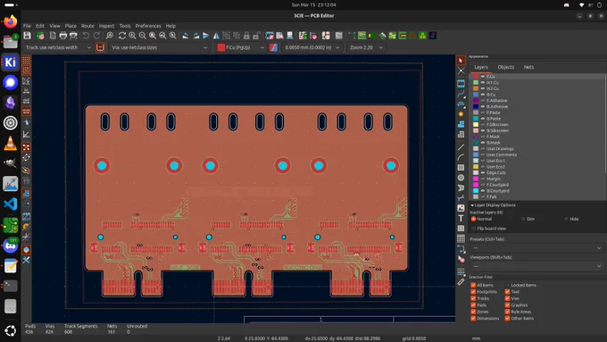The width and height of the screenshot is (607, 342).
Task: Click the Print icon in the toolbar
Action: pos(63,36)
